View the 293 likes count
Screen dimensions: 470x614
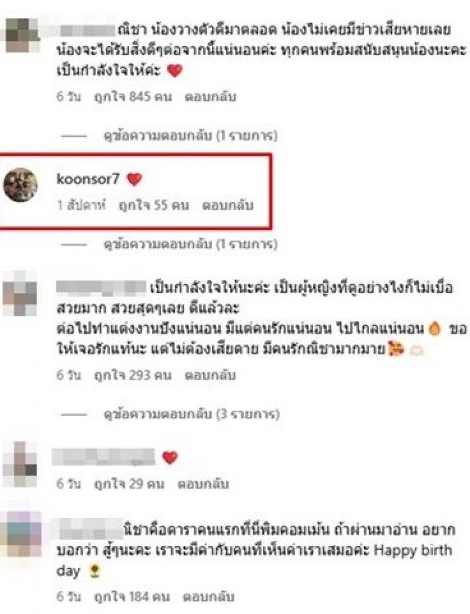[133, 375]
